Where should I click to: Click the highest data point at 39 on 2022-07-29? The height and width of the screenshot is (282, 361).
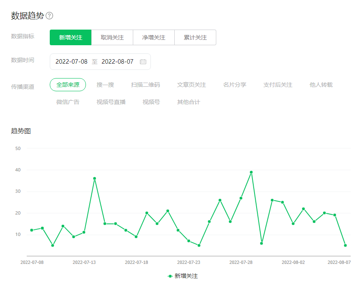pos(251,172)
